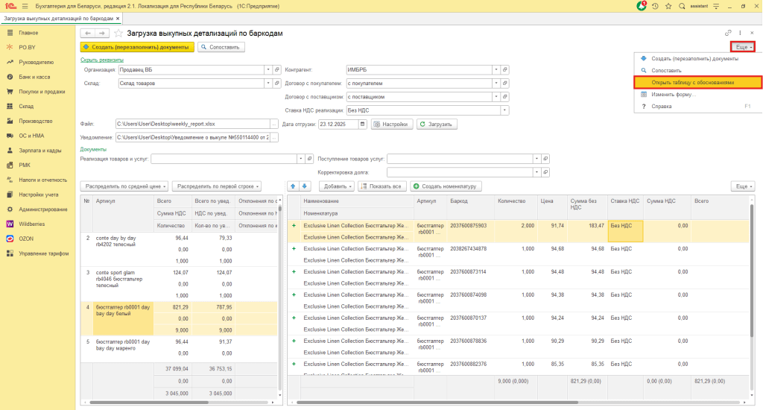Click the Скрыть реквизиты link
Screen dimensions: 763x410
pyautogui.click(x=101, y=59)
